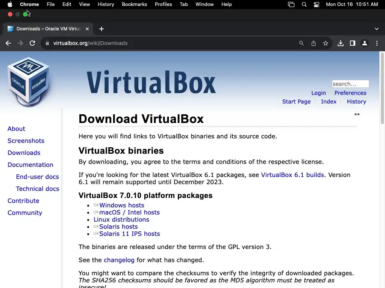Open End-user docs link
The width and height of the screenshot is (385, 288).
tap(37, 177)
